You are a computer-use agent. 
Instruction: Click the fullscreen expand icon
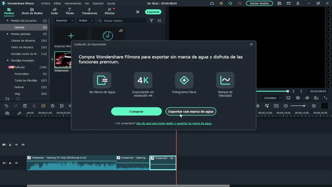click(326, 98)
